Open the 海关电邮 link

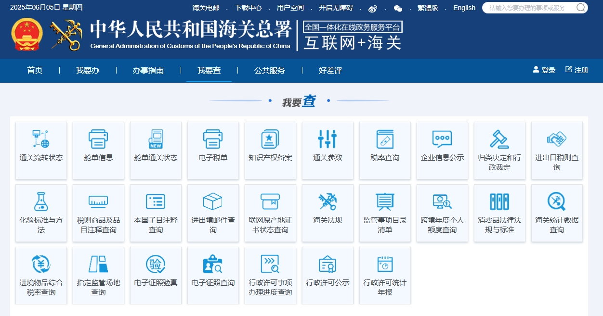pyautogui.click(x=206, y=8)
